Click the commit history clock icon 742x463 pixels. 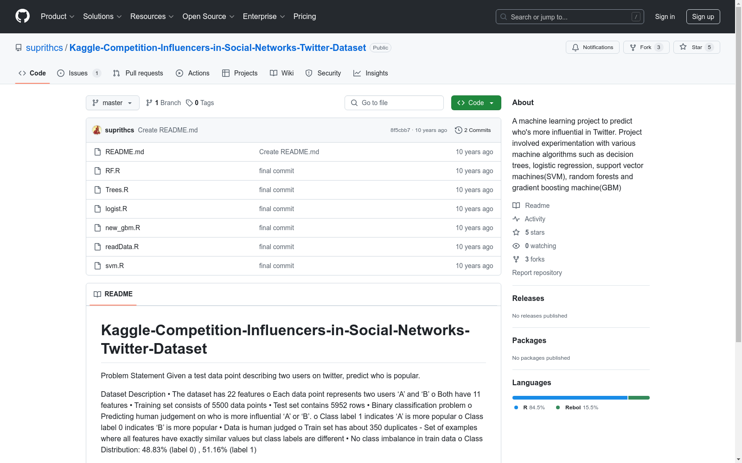[459, 130]
